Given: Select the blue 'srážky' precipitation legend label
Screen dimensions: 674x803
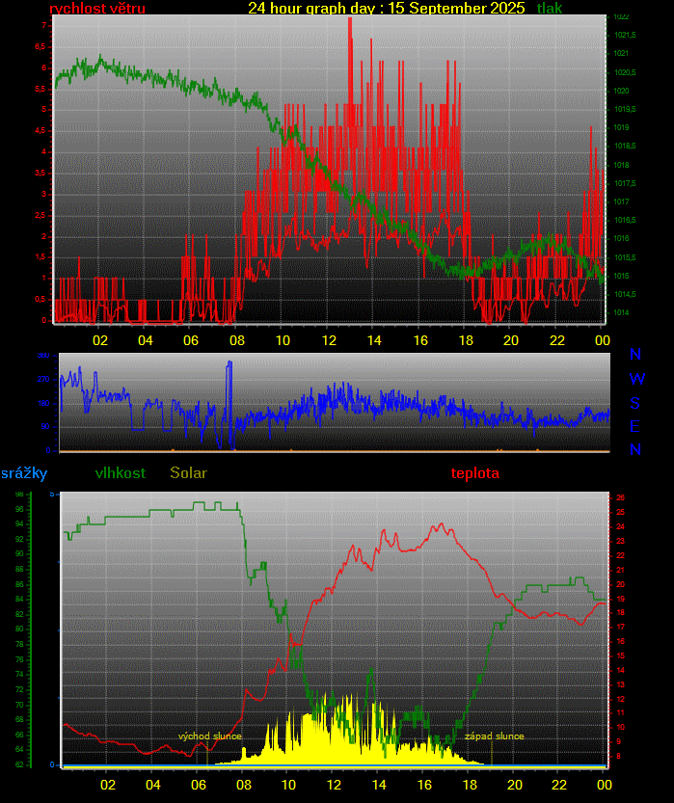Looking at the screenshot, I should pos(23,473).
